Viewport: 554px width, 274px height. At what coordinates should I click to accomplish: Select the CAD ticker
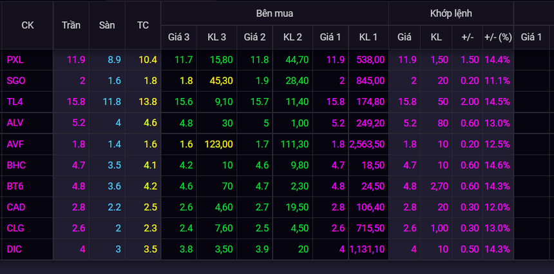pyautogui.click(x=16, y=207)
